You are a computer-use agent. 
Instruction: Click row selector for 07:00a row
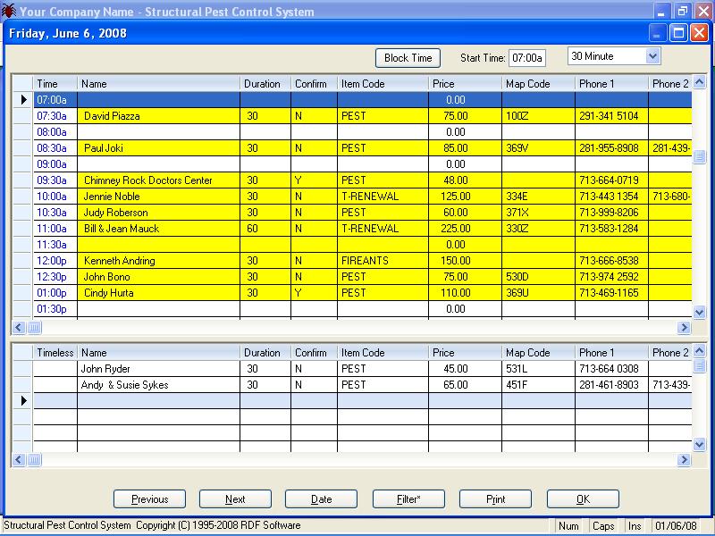click(x=23, y=100)
